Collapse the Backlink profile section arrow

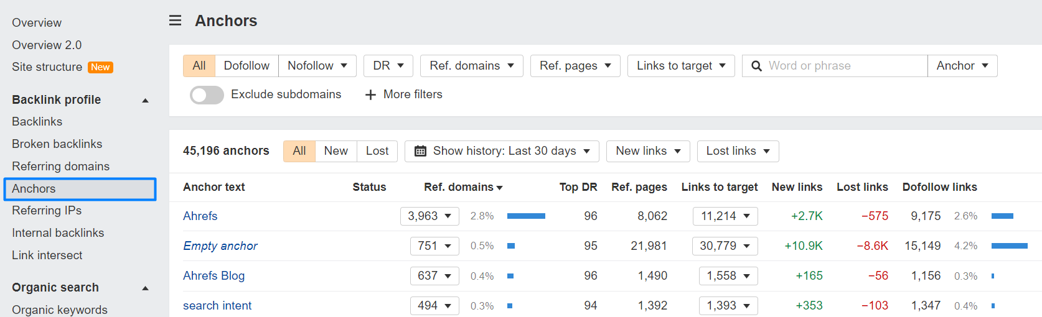[146, 101]
